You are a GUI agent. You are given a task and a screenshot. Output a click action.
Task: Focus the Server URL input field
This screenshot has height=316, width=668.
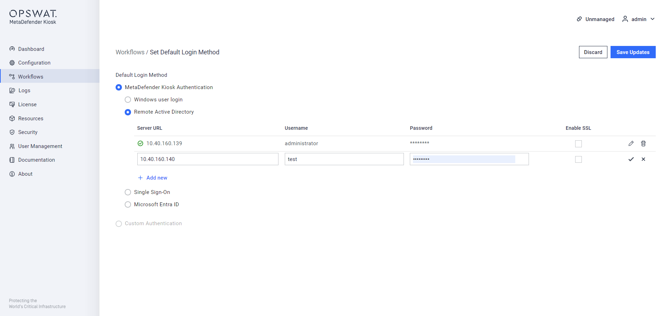pos(208,159)
